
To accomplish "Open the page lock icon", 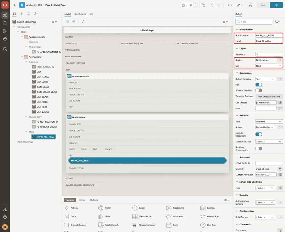I will [203, 5].
